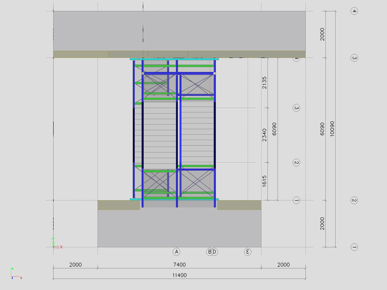387x290 pixels.
Task: Select the 1615 vertical dimension label
Action: coord(264,181)
